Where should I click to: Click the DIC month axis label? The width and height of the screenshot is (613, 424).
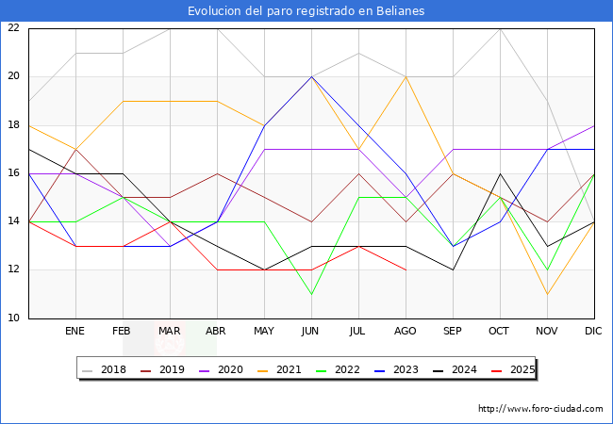point(593,331)
